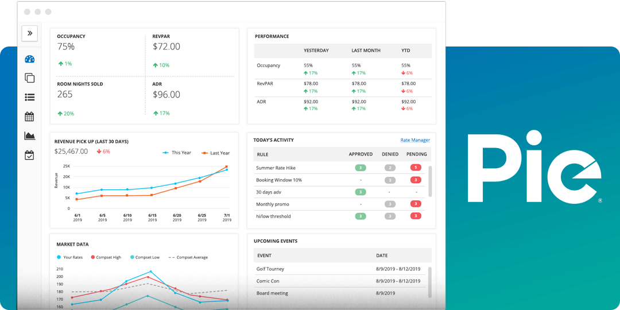The image size is (620, 310).
Task: Select the Comic Con event row
Action: pos(340,281)
